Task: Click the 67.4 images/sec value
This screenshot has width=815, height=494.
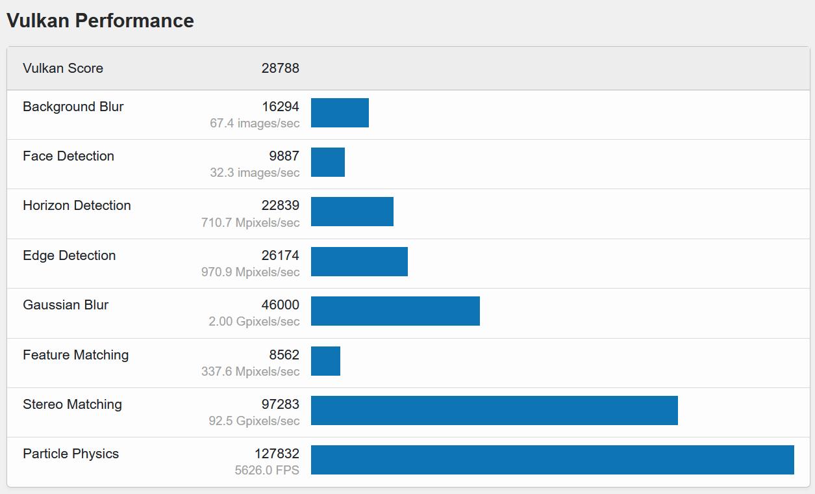Action: coord(255,123)
